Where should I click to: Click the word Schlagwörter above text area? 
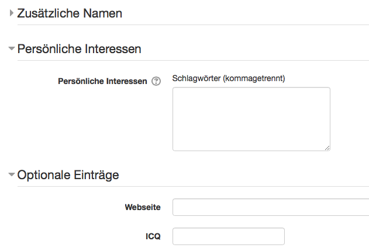[196, 78]
